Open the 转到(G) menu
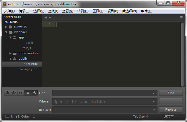Image resolution: width=187 pixels, height=122 pixels. 83,11
